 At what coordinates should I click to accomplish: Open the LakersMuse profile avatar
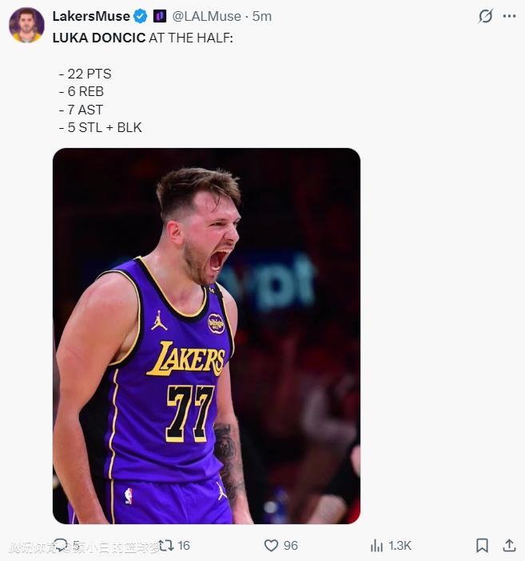coord(26,25)
